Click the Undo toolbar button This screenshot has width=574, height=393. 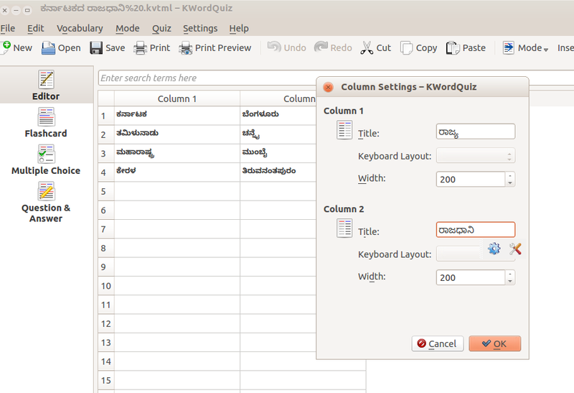(x=286, y=47)
